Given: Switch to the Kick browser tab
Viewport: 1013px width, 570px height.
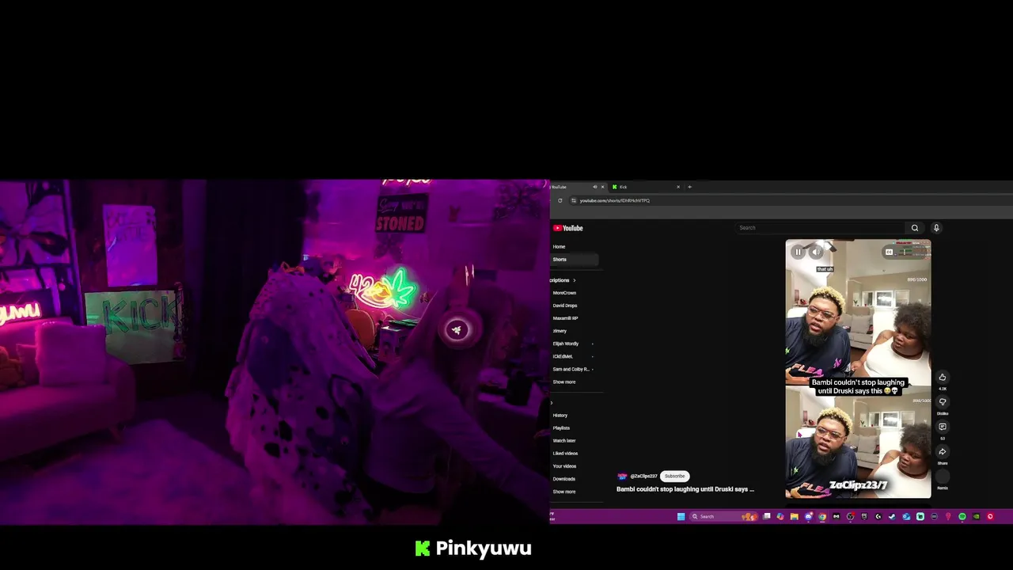Looking at the screenshot, I should 644,187.
